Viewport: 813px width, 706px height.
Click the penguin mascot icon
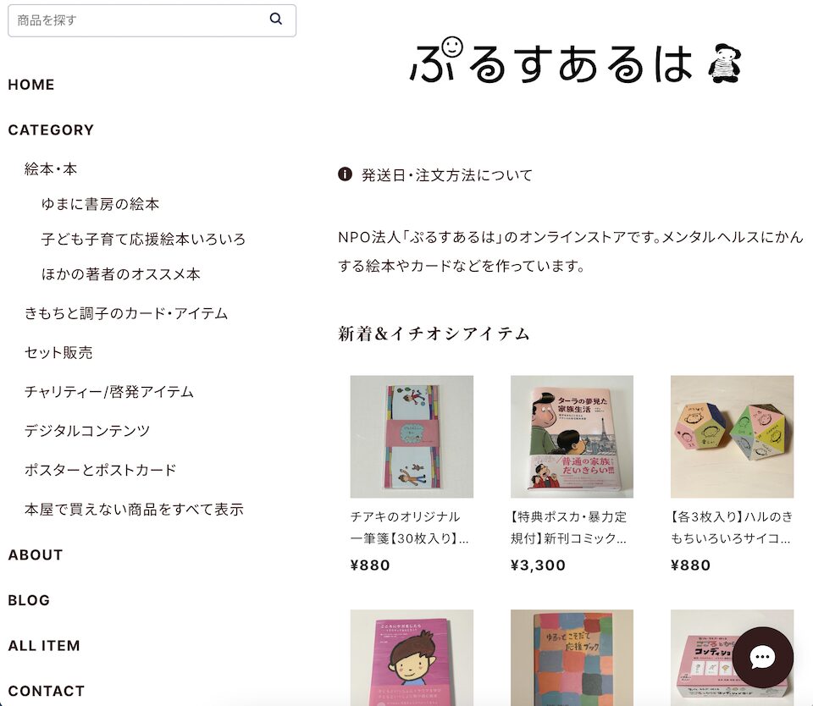tap(724, 63)
